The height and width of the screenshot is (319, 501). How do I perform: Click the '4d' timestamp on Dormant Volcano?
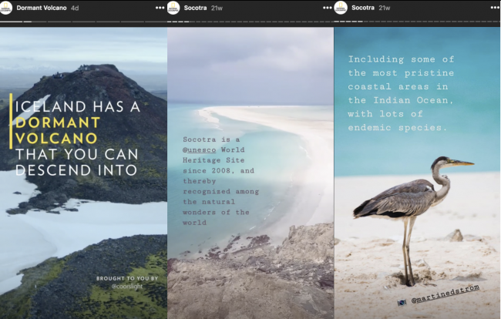(x=75, y=8)
